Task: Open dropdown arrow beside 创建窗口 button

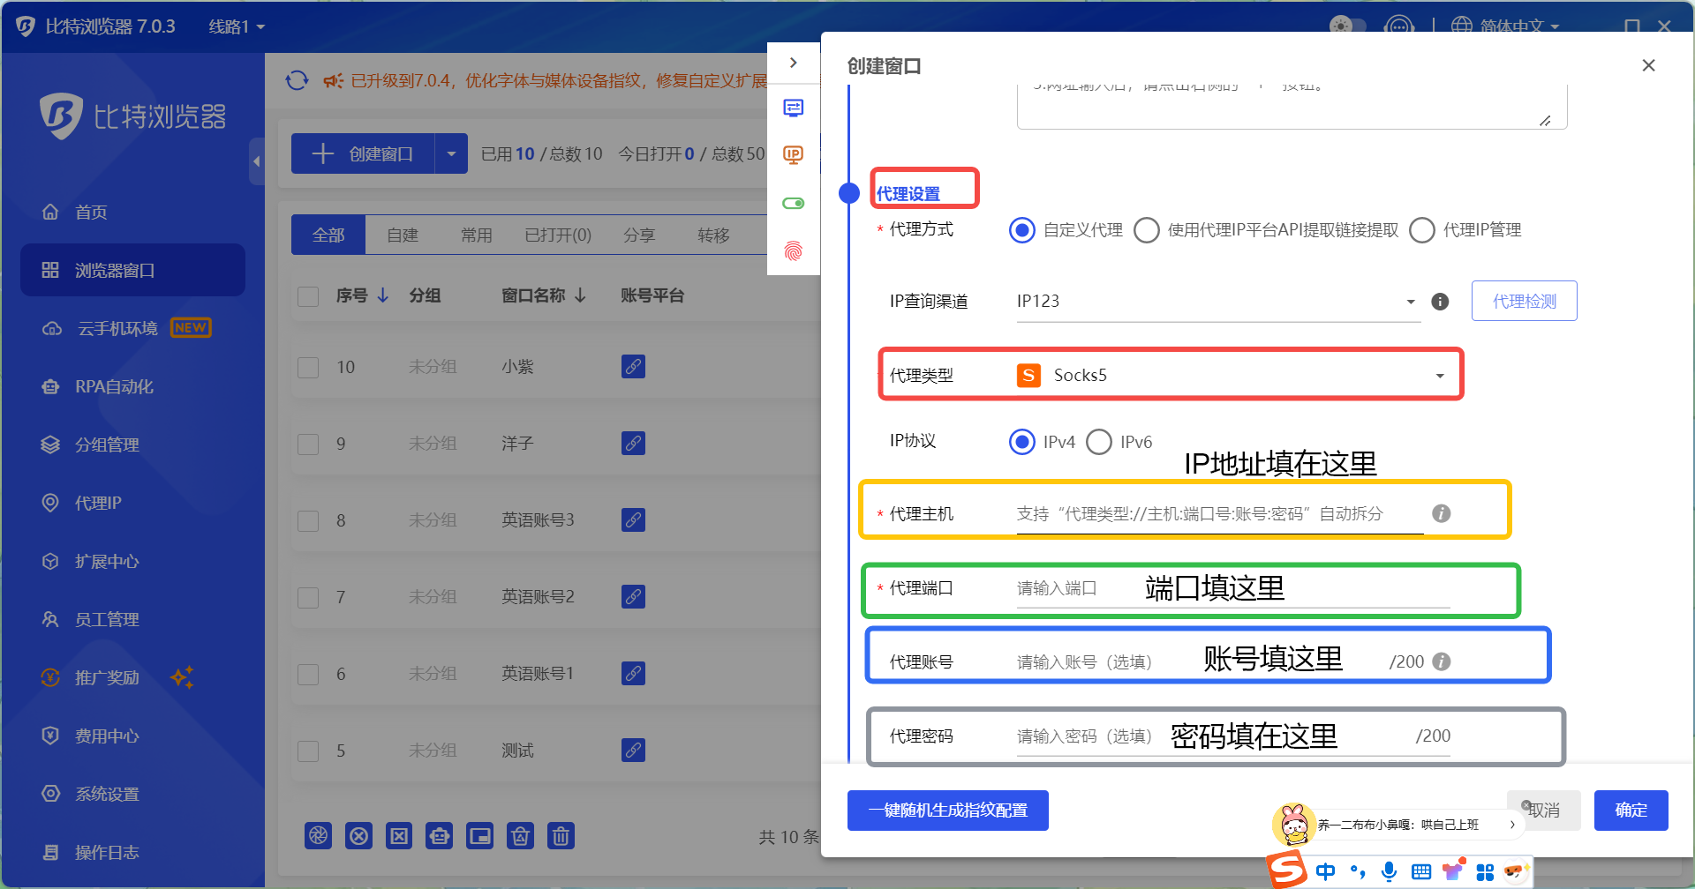Action: [451, 153]
